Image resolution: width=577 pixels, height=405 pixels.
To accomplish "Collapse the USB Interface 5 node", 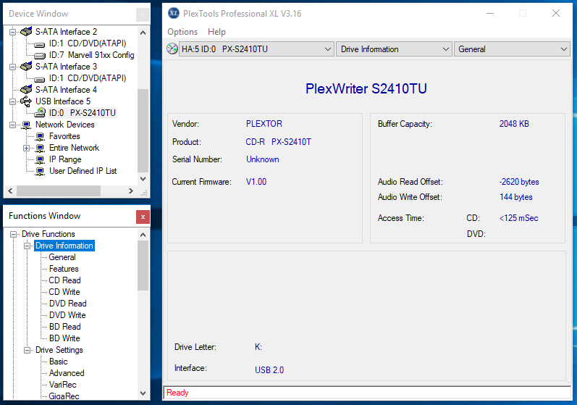I will click(12, 101).
